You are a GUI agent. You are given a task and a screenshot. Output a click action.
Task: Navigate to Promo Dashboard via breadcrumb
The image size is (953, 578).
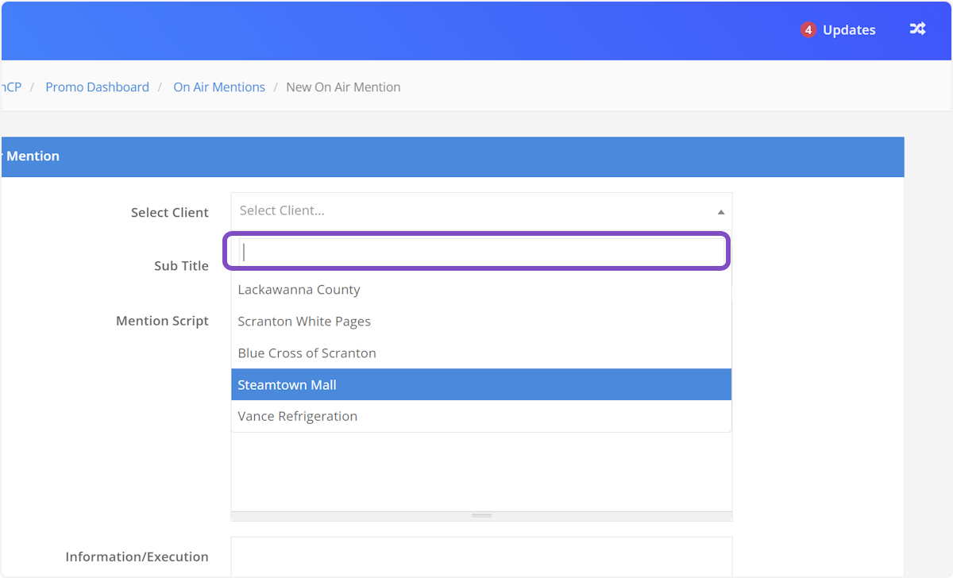[x=97, y=87]
